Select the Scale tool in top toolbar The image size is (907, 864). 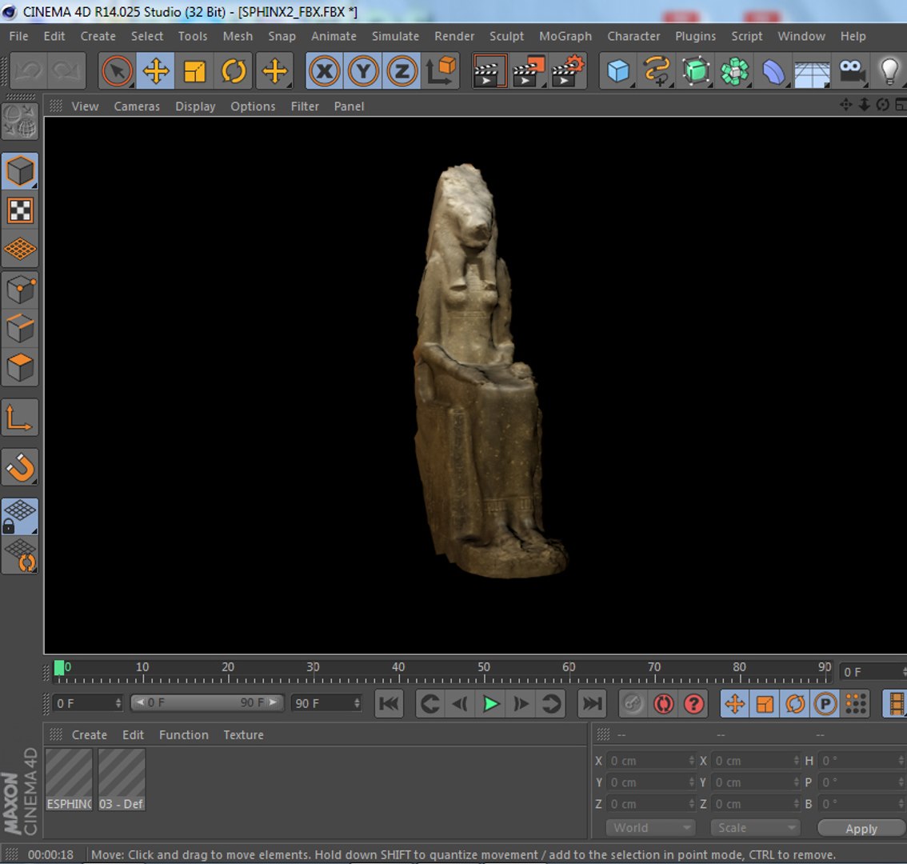coord(194,71)
